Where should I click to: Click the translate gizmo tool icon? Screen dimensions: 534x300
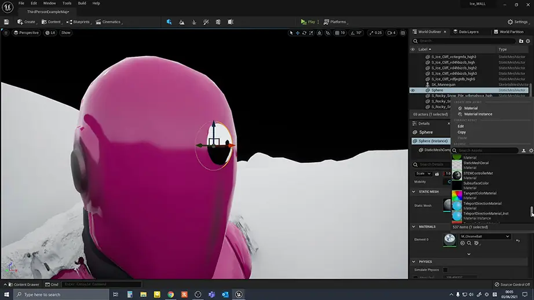[x=298, y=33]
